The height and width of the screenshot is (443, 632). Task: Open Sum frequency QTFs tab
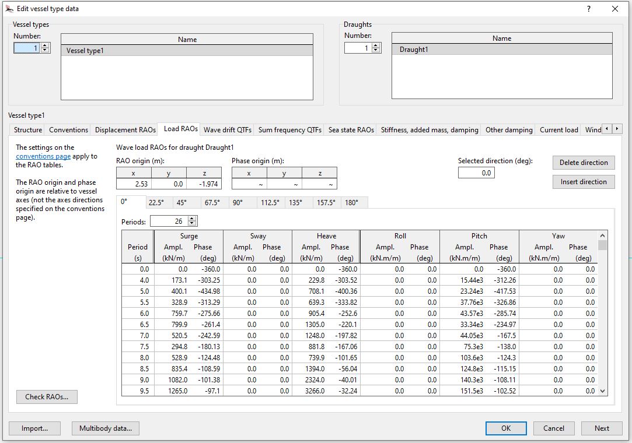(x=290, y=129)
